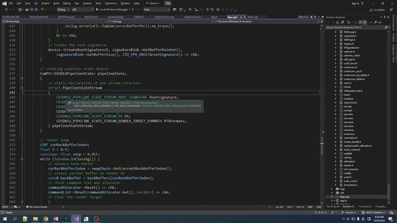Click the Open File folder icon

click(x=27, y=10)
